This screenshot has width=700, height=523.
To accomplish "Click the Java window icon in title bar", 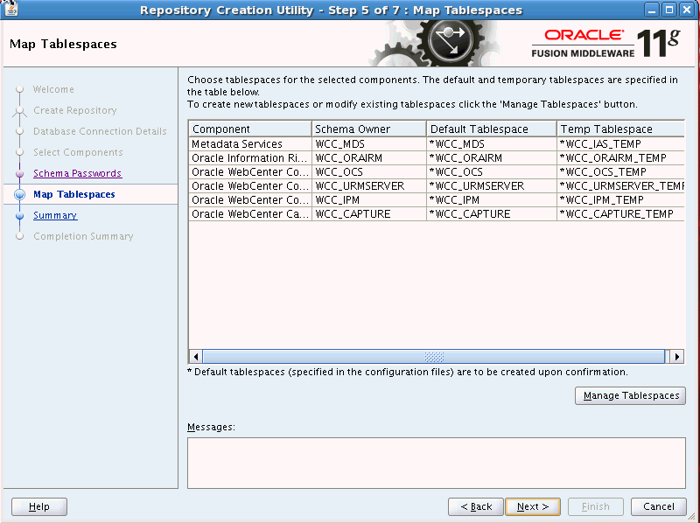I will [10, 9].
